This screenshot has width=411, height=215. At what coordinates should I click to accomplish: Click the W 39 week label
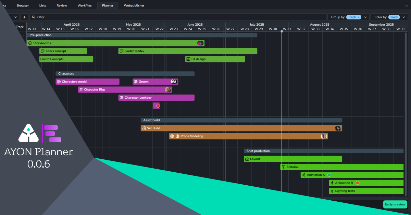pyautogui.click(x=400, y=29)
